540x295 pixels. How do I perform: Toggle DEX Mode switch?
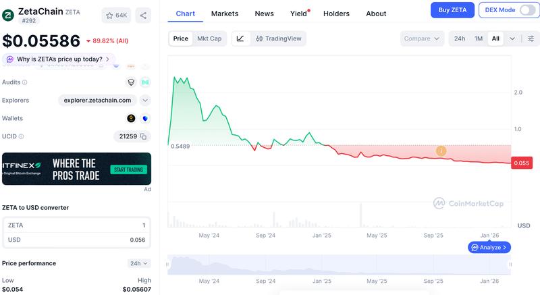click(527, 10)
